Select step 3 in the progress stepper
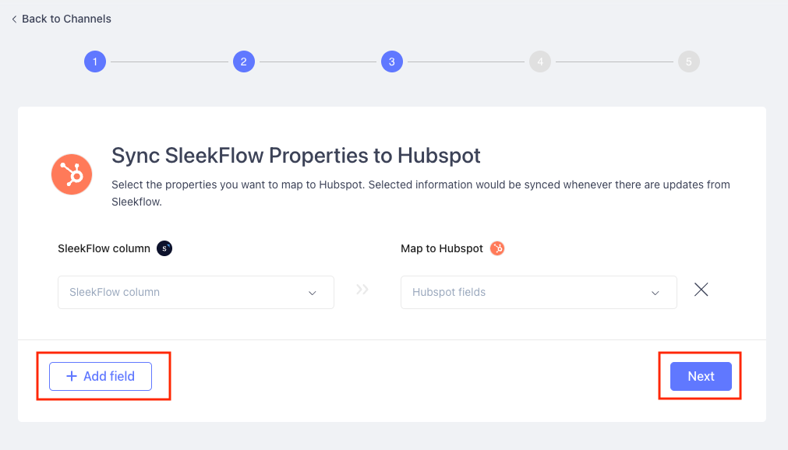The width and height of the screenshot is (788, 450). [392, 62]
